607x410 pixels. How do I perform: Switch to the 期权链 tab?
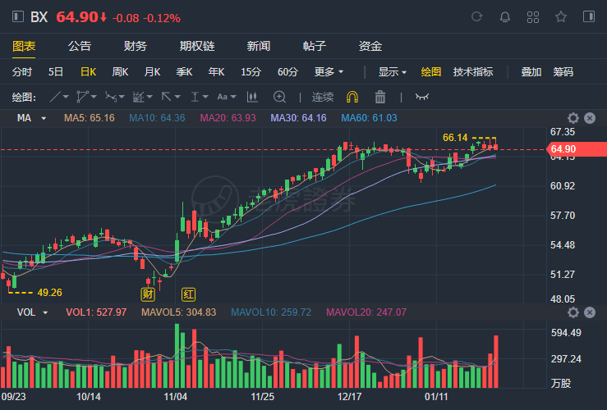point(197,46)
